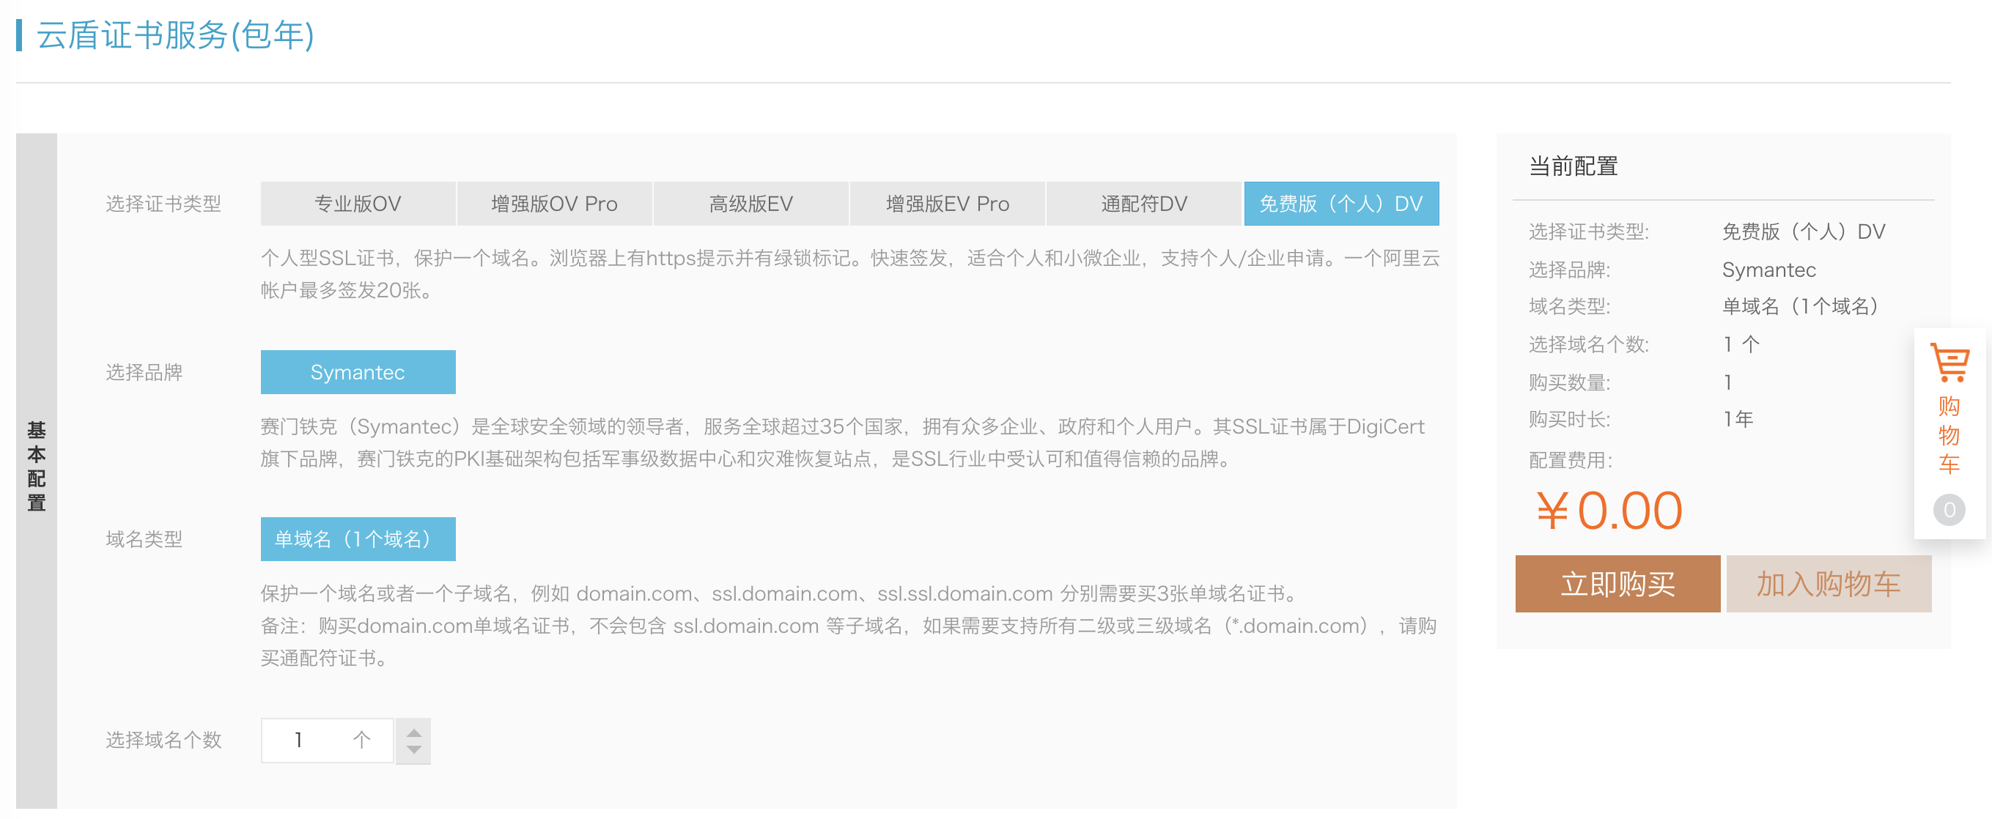Switch to 通配符DV certificate type
The image size is (1992, 819).
[x=1144, y=204]
